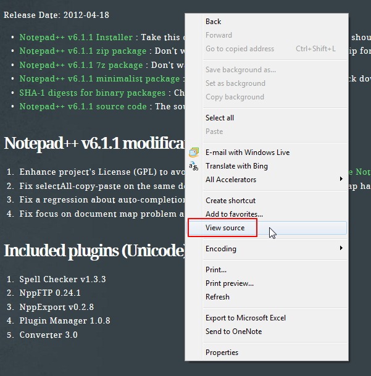371x376 pixels.
Task: Open Print... from the context menu
Action: (x=216, y=270)
